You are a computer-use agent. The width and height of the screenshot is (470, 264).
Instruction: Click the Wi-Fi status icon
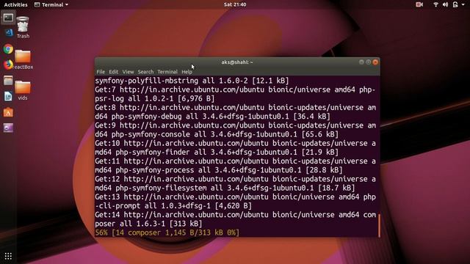click(x=435, y=4)
